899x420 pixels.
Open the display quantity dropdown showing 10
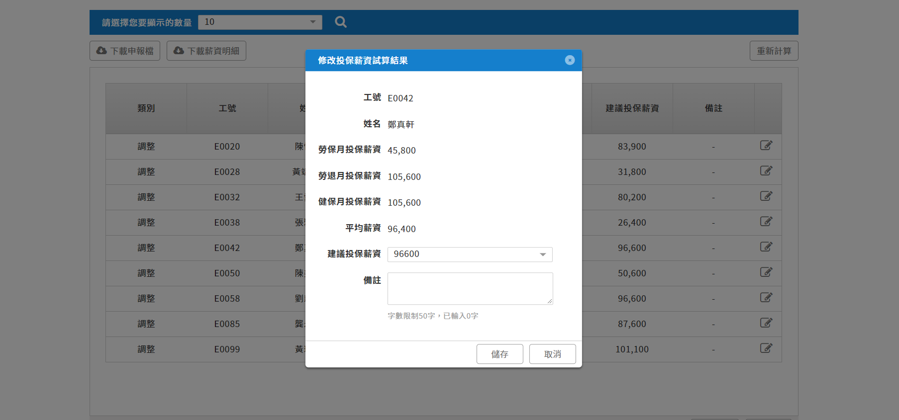click(260, 22)
